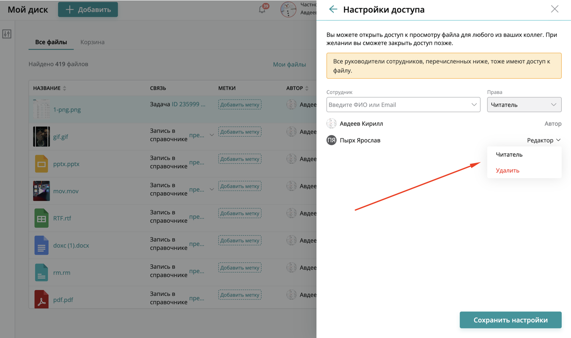Open the Права dropdown set to Читатель
Image resolution: width=571 pixels, height=338 pixels.
tap(524, 105)
